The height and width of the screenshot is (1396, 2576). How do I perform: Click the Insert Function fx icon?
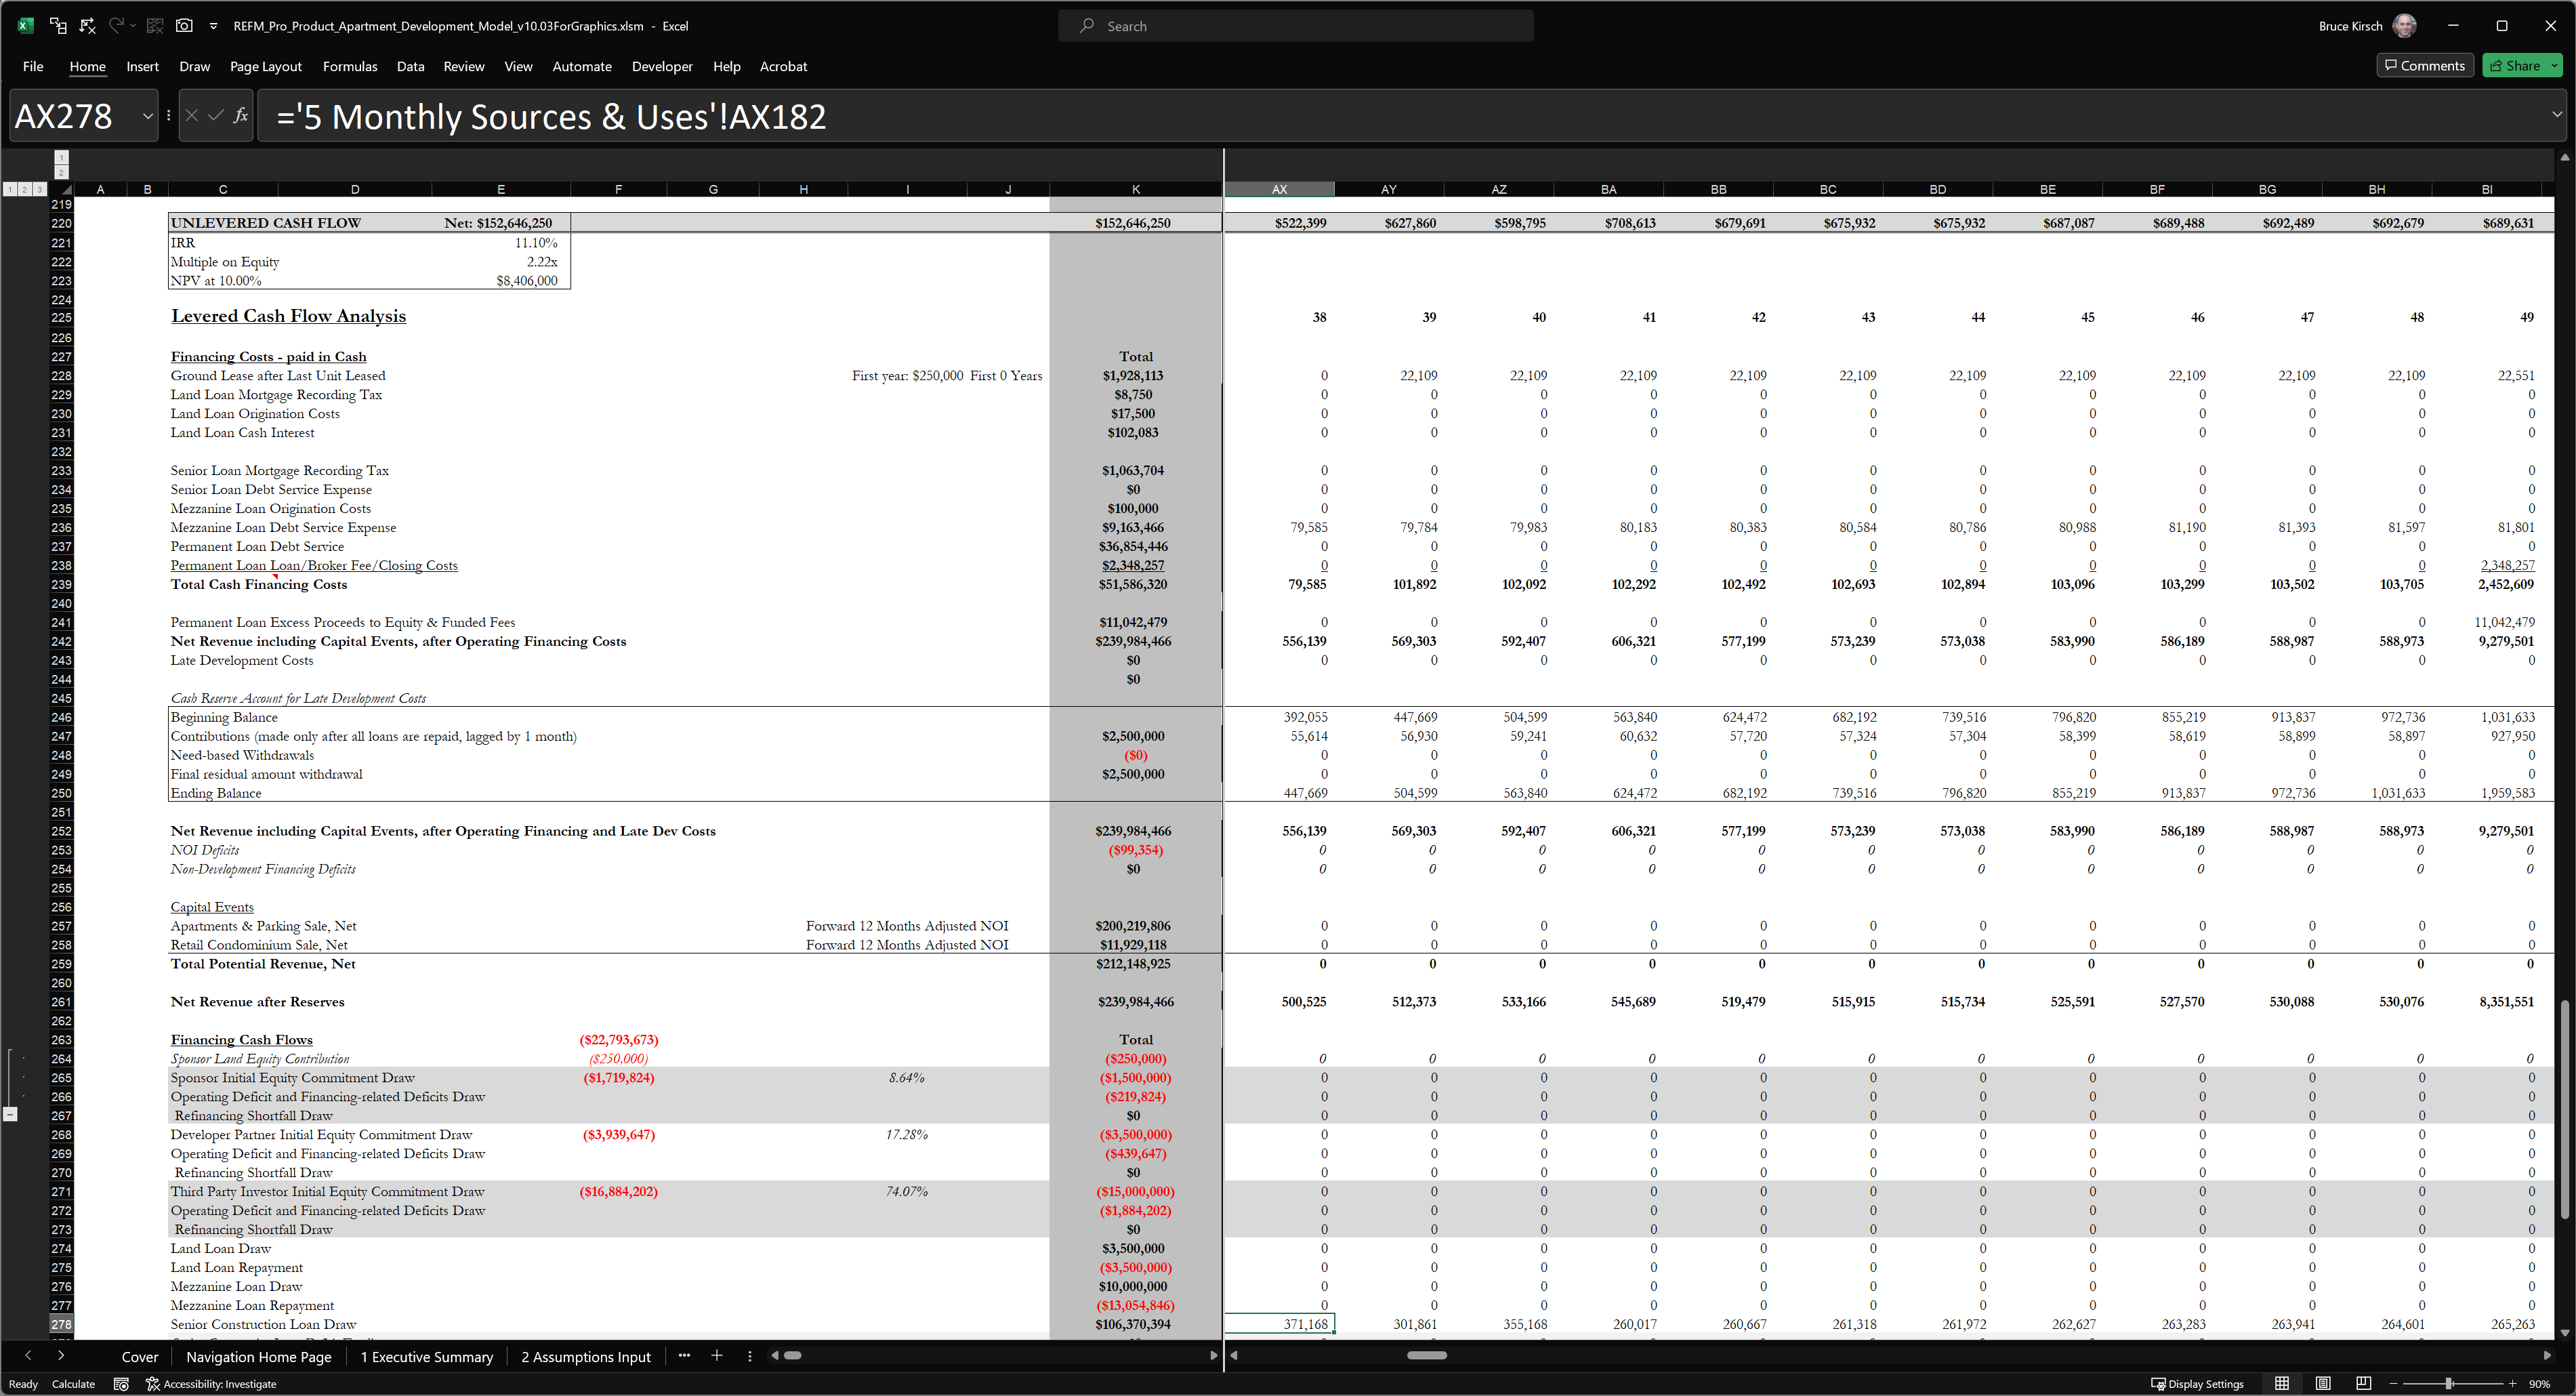(x=240, y=116)
